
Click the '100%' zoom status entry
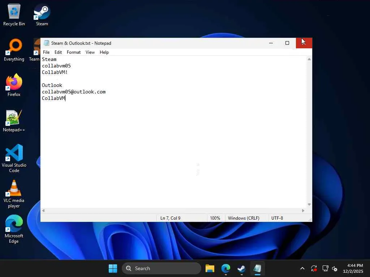point(215,218)
